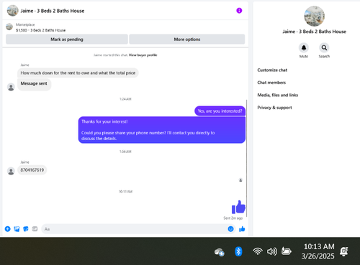This screenshot has width=360, height=265.
Task: Click $1,500 3 Beds 2 Baths listing text
Action: 41,30
